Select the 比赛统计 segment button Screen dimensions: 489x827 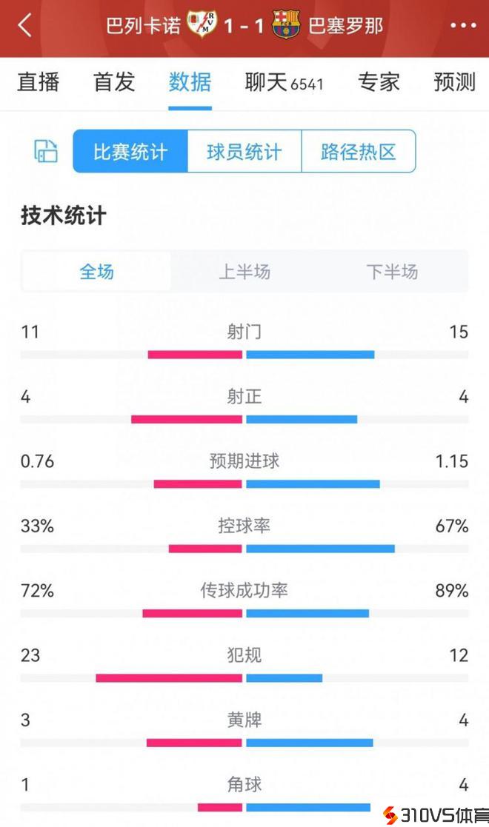130,152
